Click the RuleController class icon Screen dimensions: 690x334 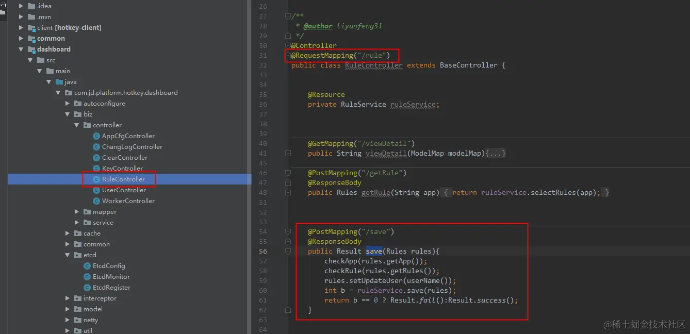click(x=96, y=179)
